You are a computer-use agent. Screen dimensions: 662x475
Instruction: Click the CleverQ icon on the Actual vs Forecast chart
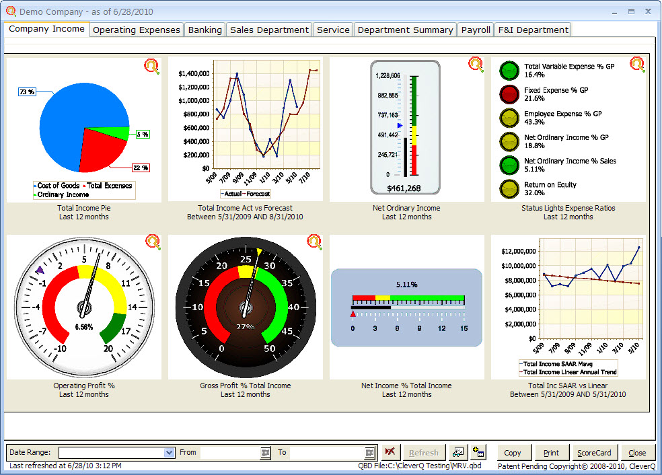click(x=314, y=64)
